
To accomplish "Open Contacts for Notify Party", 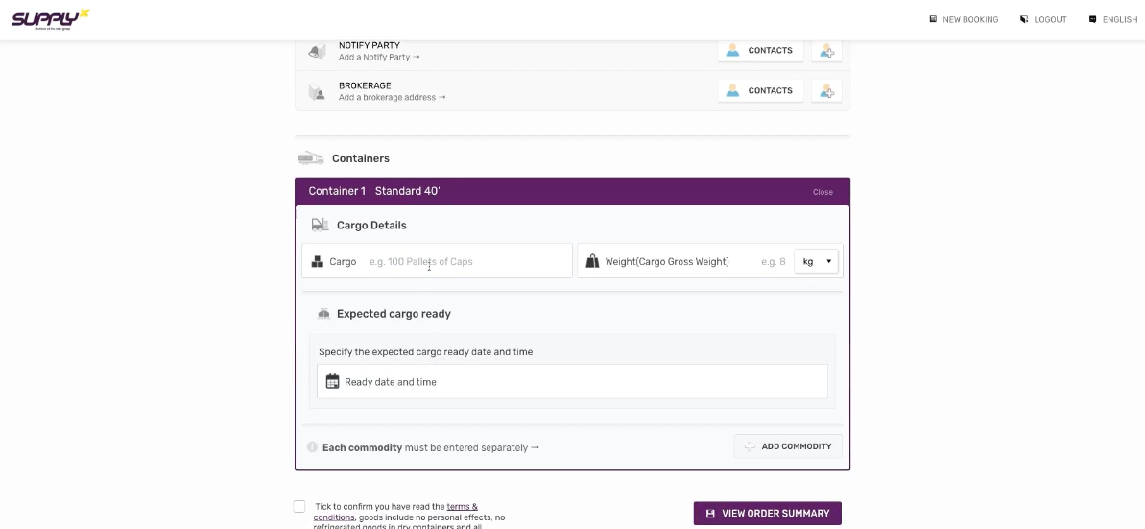I will tap(760, 51).
